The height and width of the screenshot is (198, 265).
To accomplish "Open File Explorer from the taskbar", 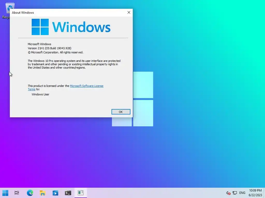I will click(43, 193).
